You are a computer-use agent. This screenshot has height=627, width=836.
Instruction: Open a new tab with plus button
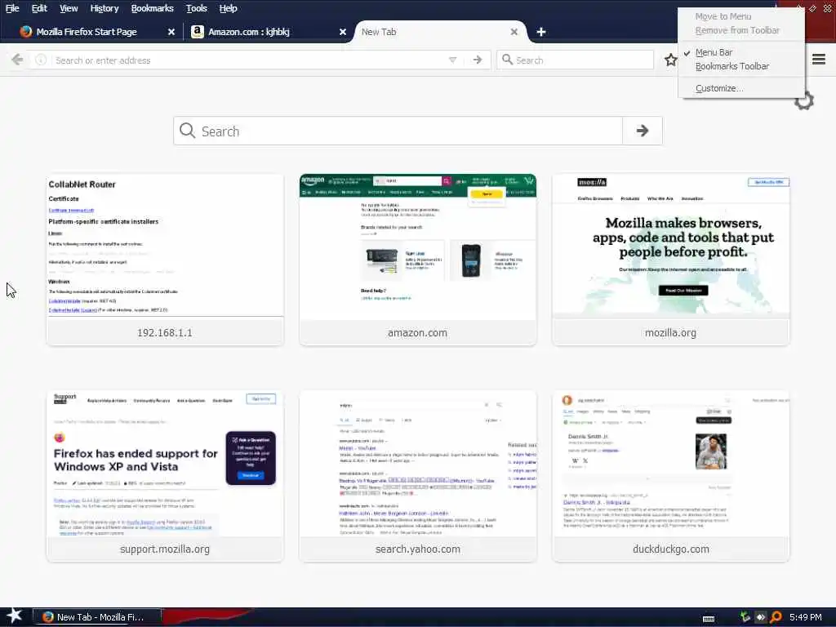pos(541,32)
